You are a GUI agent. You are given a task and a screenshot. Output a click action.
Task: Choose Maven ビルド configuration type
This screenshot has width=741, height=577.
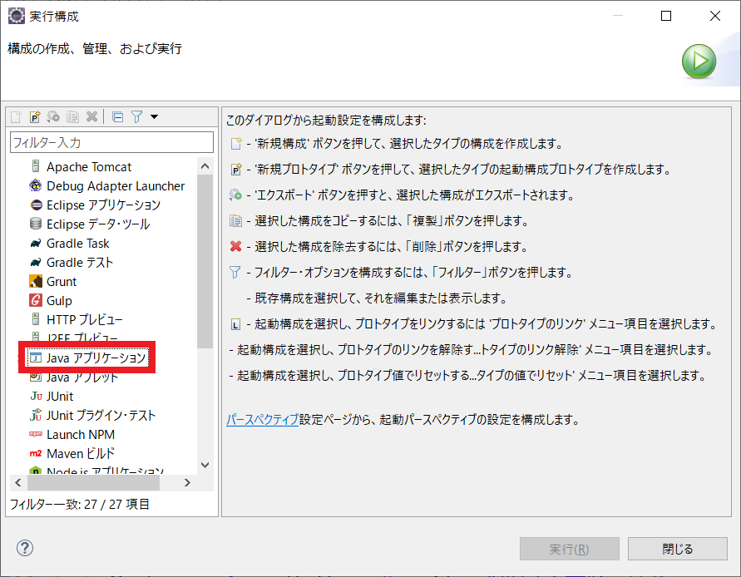81,454
